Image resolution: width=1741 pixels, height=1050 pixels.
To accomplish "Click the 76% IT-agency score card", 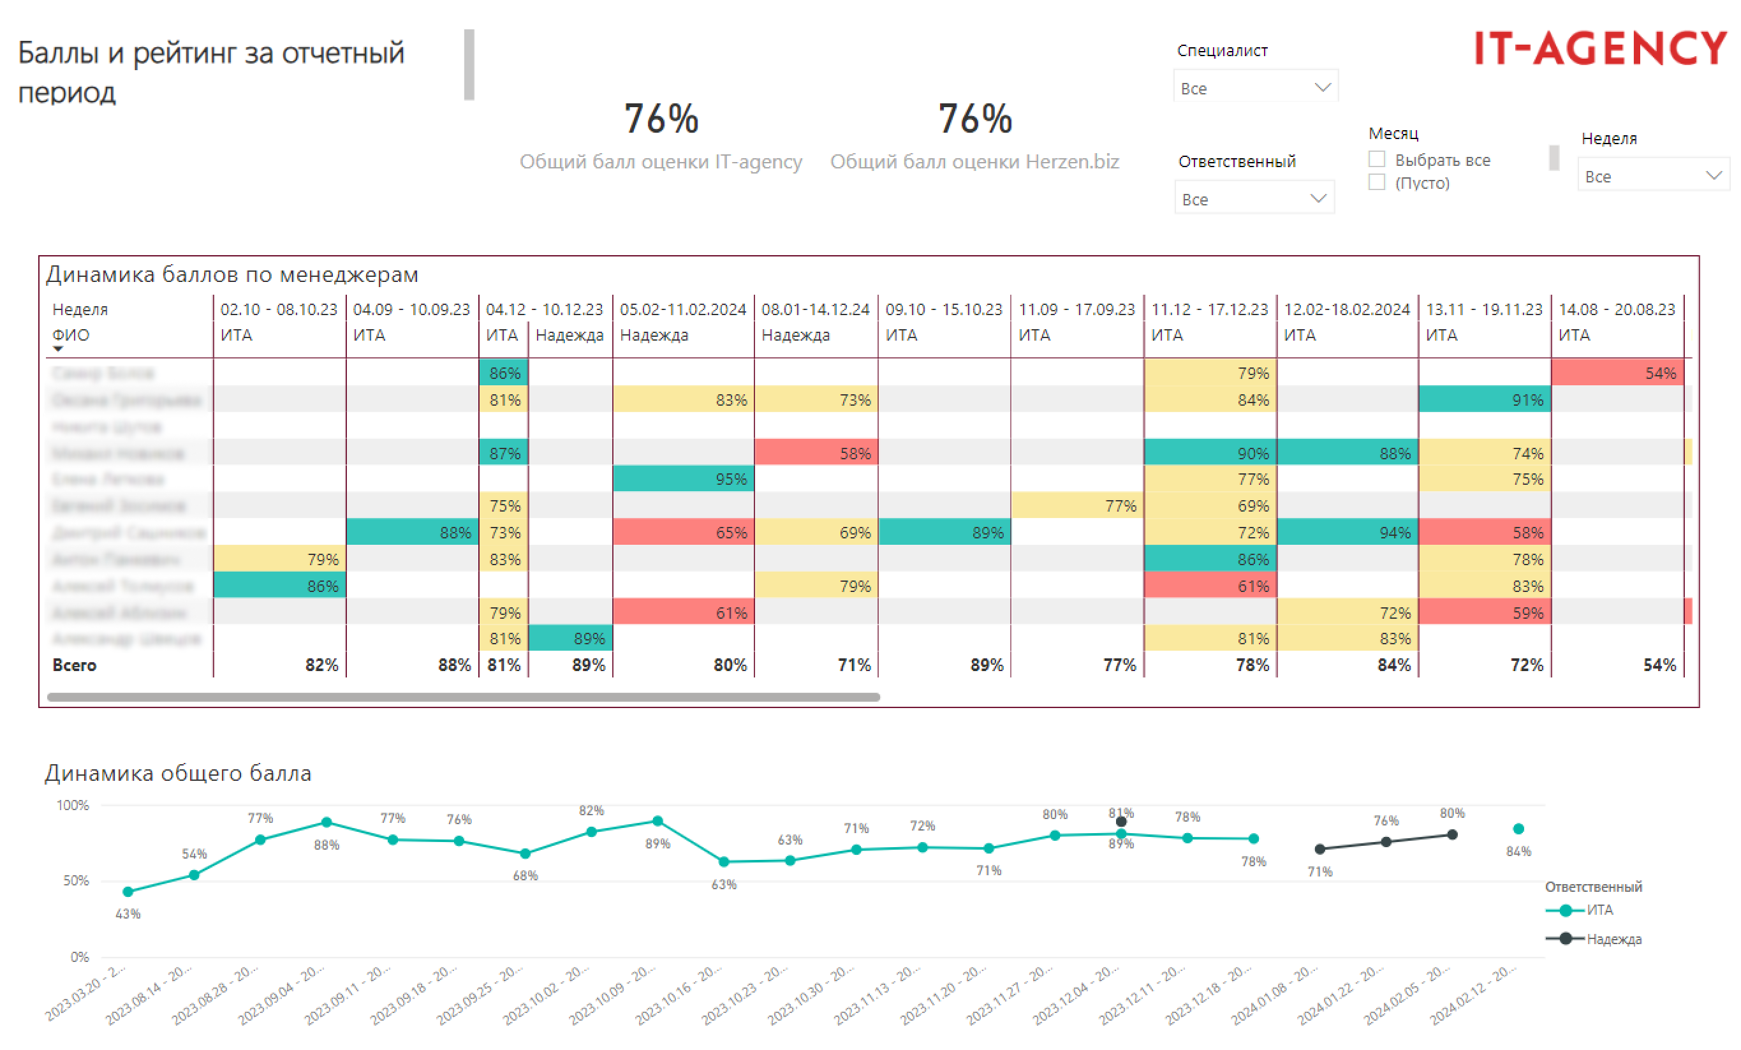I will pos(661,136).
